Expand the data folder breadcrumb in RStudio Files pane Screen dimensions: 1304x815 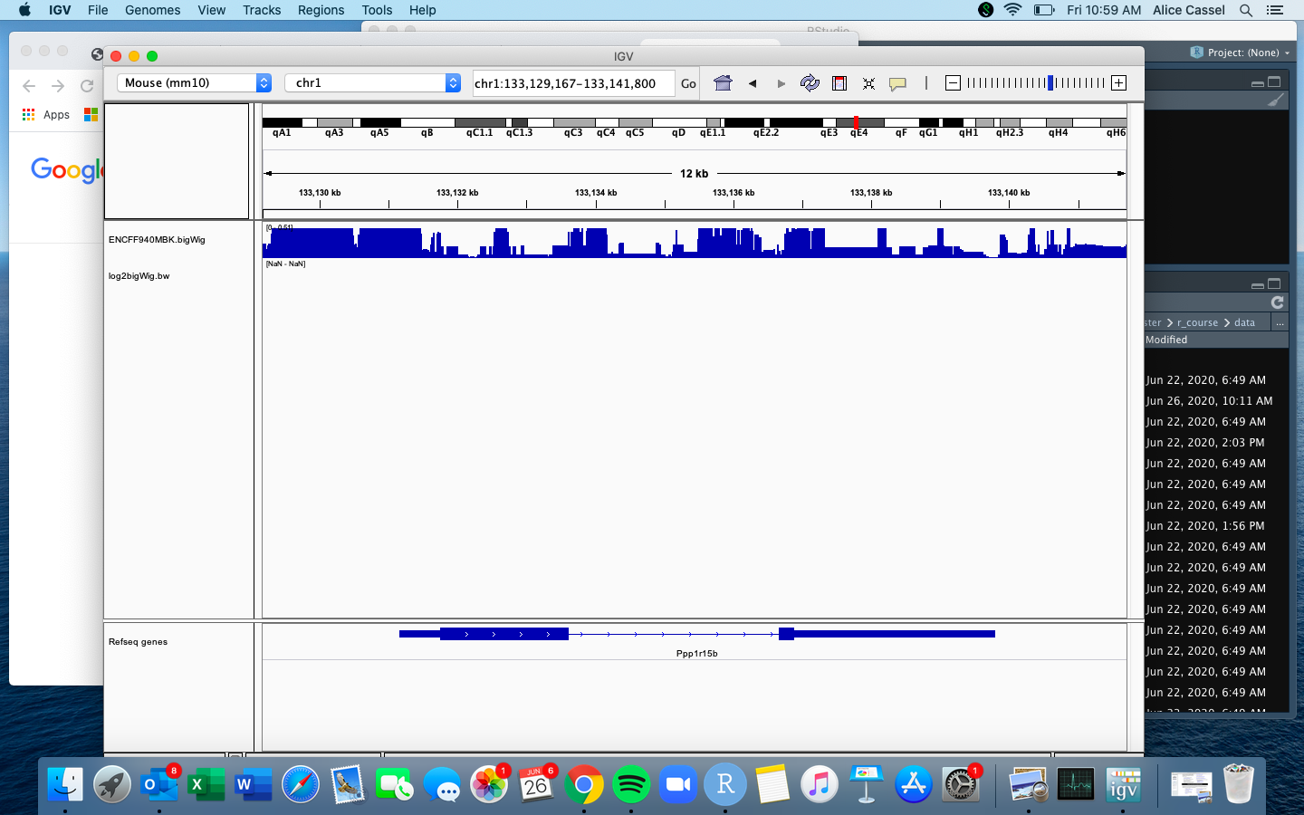click(1243, 321)
